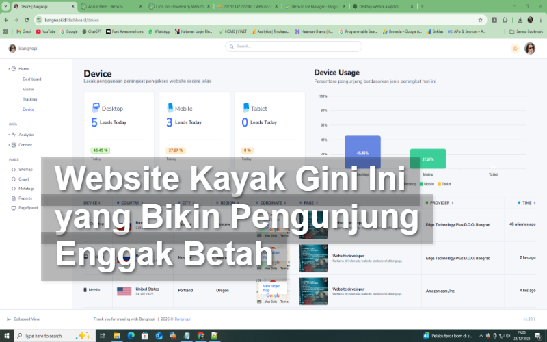Click the blue Desktop usage bar
The image size is (547, 342).
(x=362, y=152)
